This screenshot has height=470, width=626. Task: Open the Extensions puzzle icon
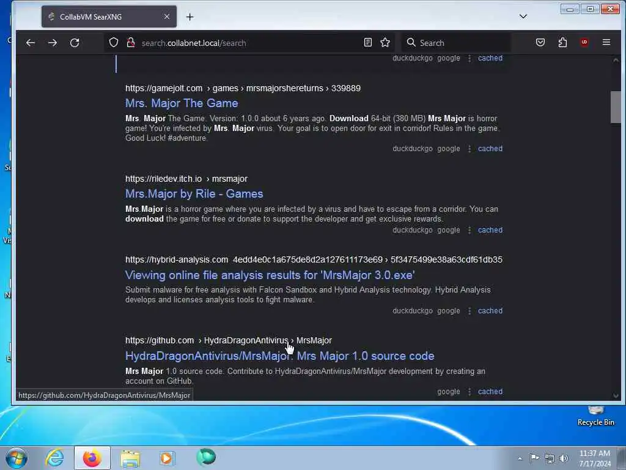click(562, 42)
